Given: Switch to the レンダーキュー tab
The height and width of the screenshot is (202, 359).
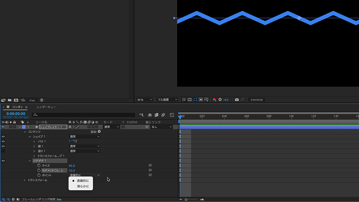Looking at the screenshot, I should 46,107.
